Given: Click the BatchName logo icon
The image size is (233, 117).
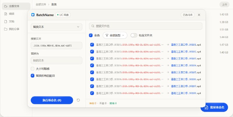Looking at the screenshot, I should click(33, 15).
